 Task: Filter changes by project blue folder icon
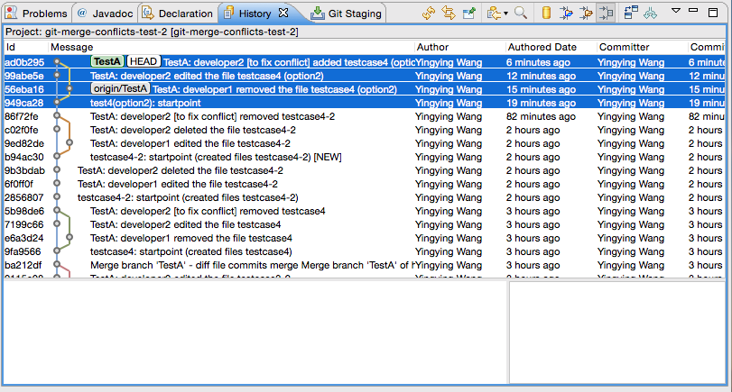pos(566,13)
